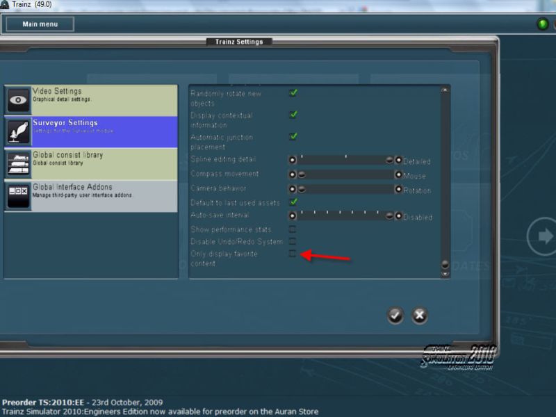Click the train consist library icon
The width and height of the screenshot is (556, 417).
(x=18, y=164)
